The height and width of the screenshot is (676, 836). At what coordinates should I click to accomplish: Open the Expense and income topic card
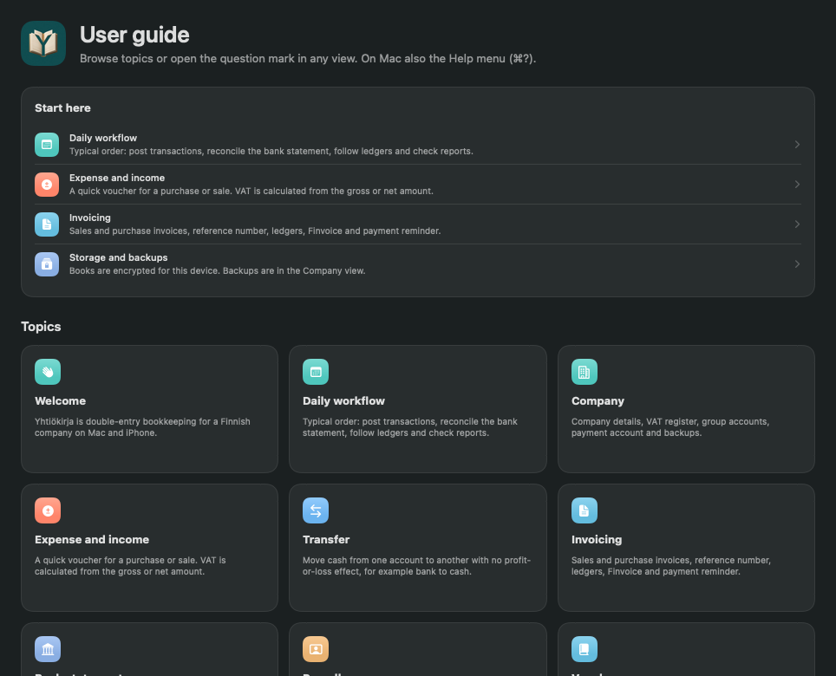(x=149, y=548)
